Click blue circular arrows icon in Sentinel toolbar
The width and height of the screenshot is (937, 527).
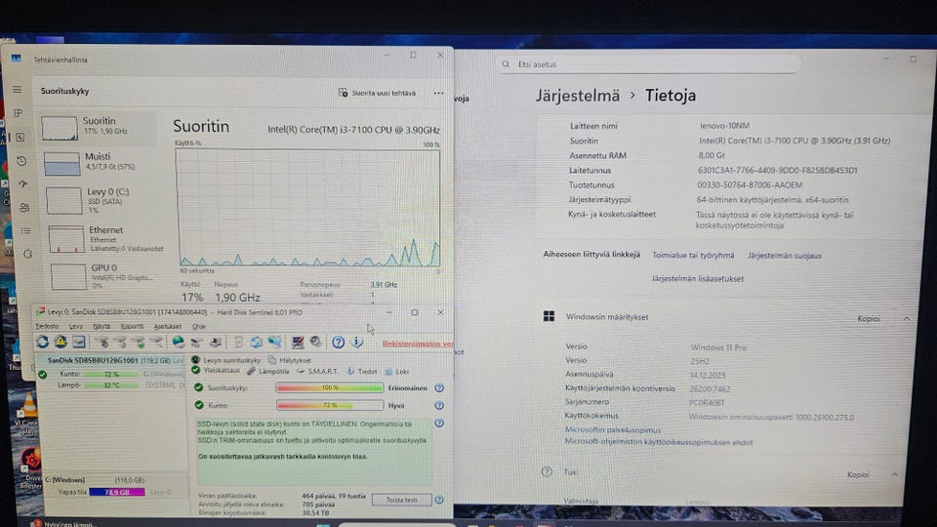[257, 342]
